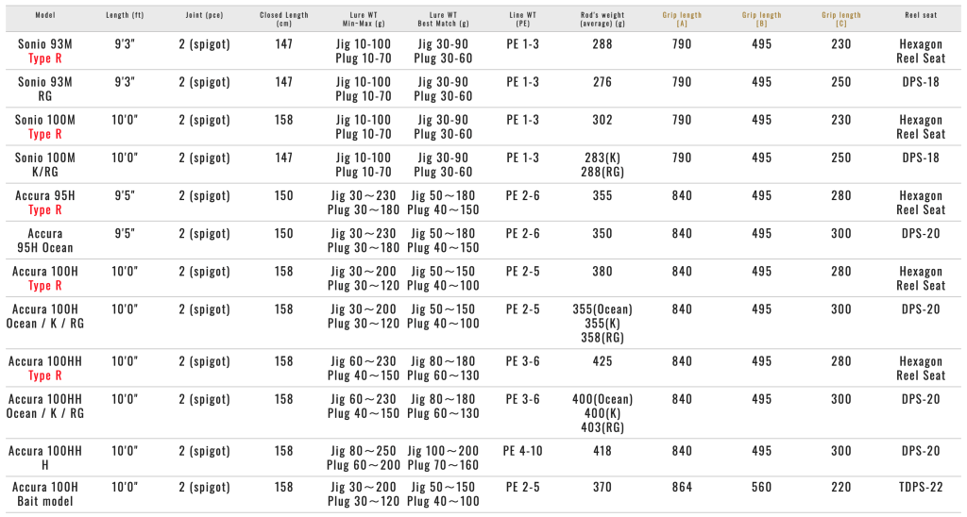Click the 276 rod weight value
The width and height of the screenshot is (967, 517).
click(x=602, y=82)
